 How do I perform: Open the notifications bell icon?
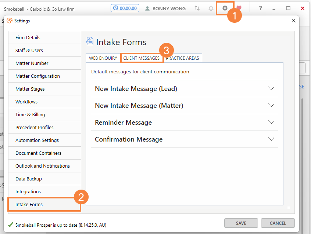tap(211, 8)
